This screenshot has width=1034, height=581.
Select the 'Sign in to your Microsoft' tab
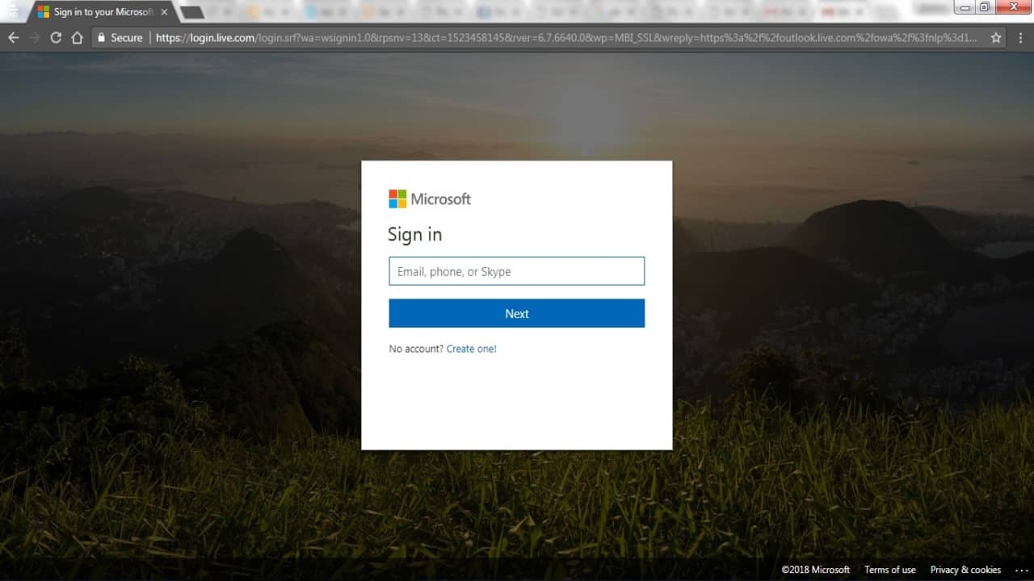pos(97,12)
